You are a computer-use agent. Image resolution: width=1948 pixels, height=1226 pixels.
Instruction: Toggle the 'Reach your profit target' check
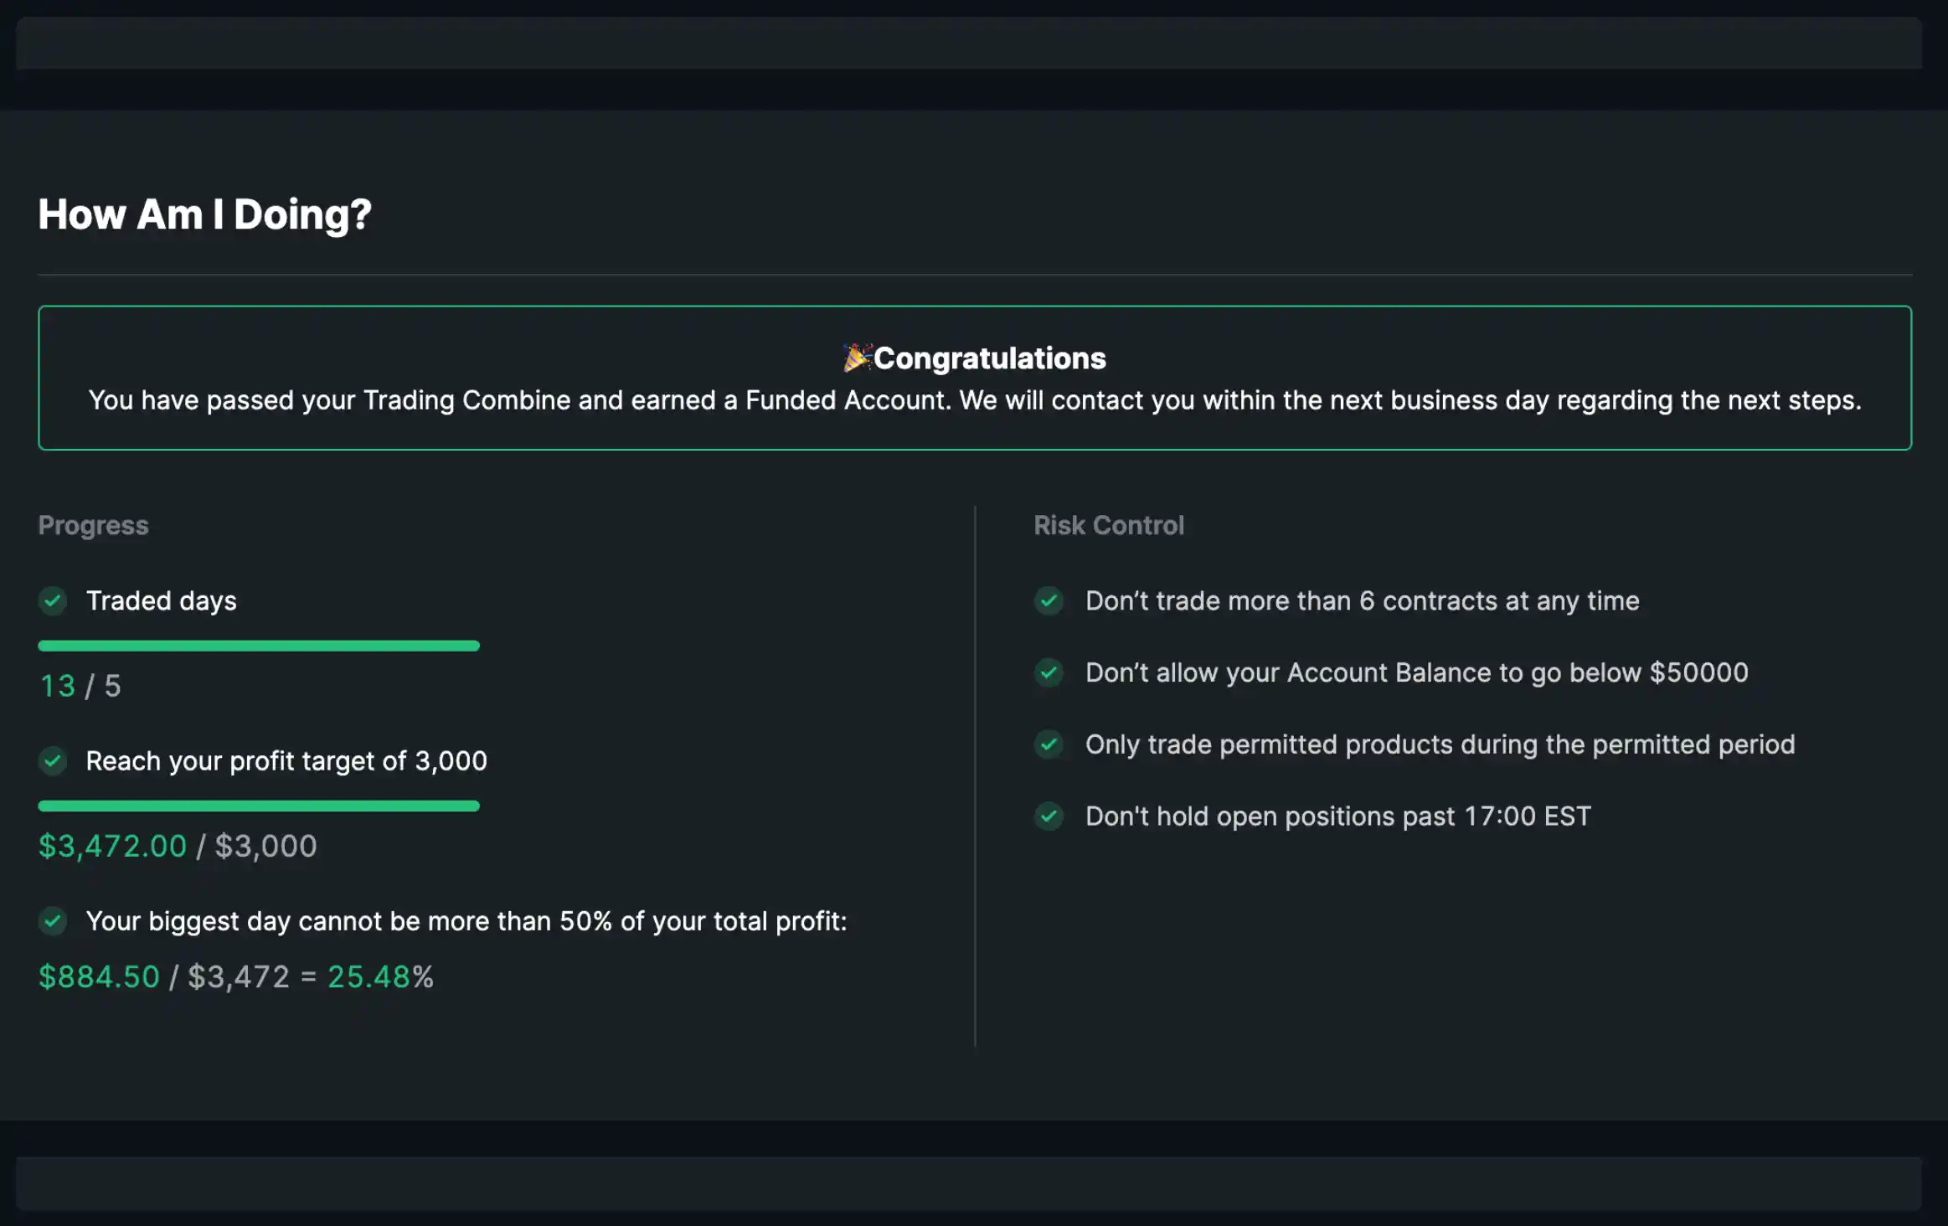click(x=53, y=761)
